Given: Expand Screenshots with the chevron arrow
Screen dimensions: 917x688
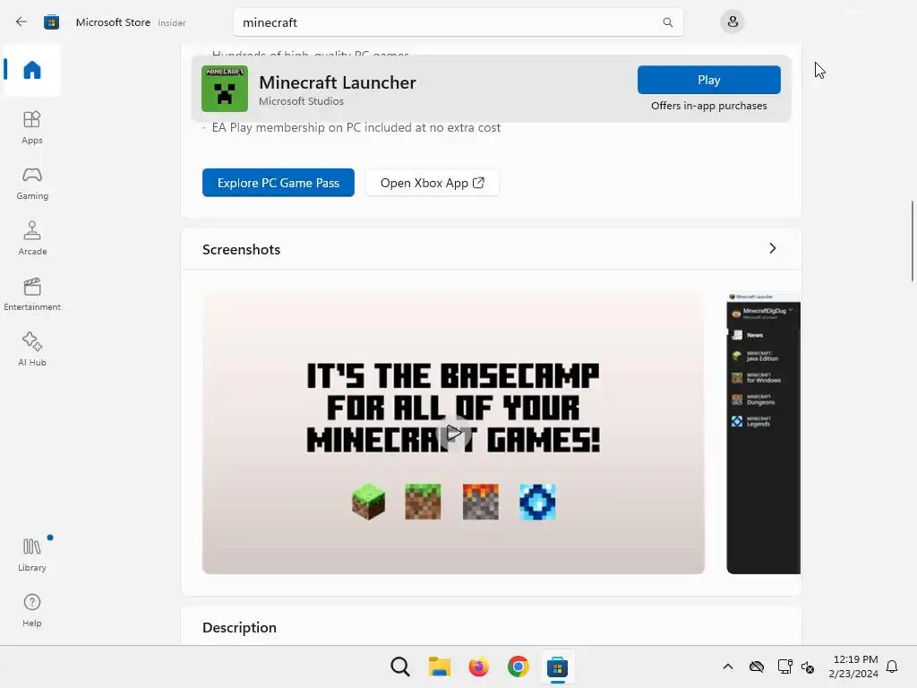Looking at the screenshot, I should (773, 249).
